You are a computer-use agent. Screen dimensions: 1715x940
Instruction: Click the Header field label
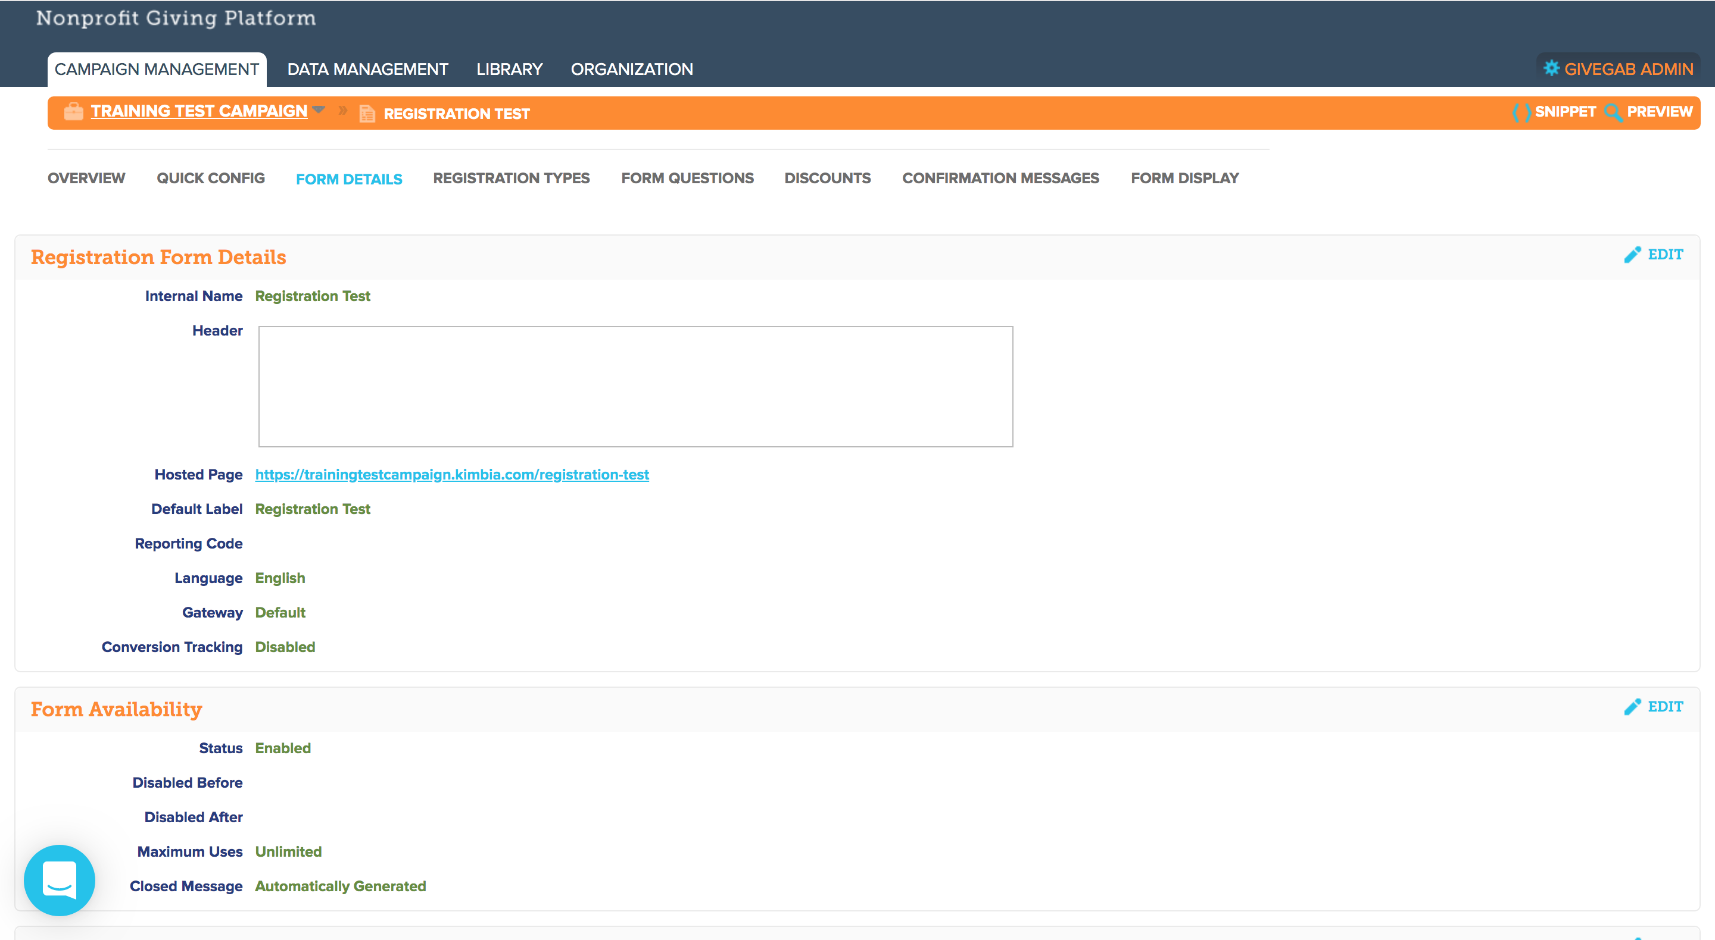tap(217, 331)
